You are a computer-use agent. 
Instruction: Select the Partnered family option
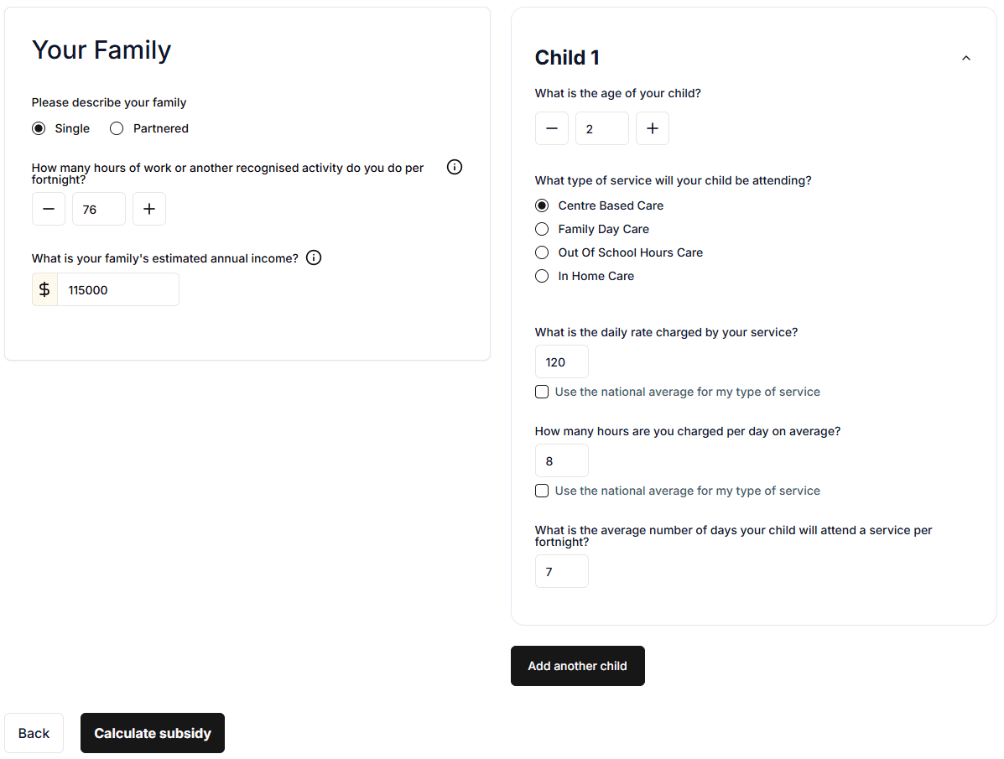point(117,128)
